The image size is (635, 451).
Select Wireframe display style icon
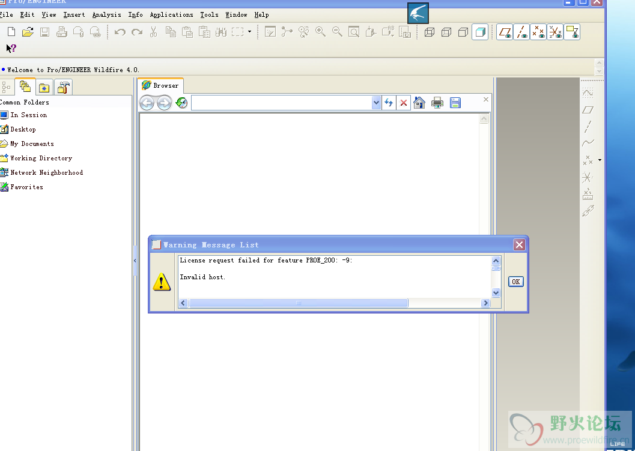[430, 32]
